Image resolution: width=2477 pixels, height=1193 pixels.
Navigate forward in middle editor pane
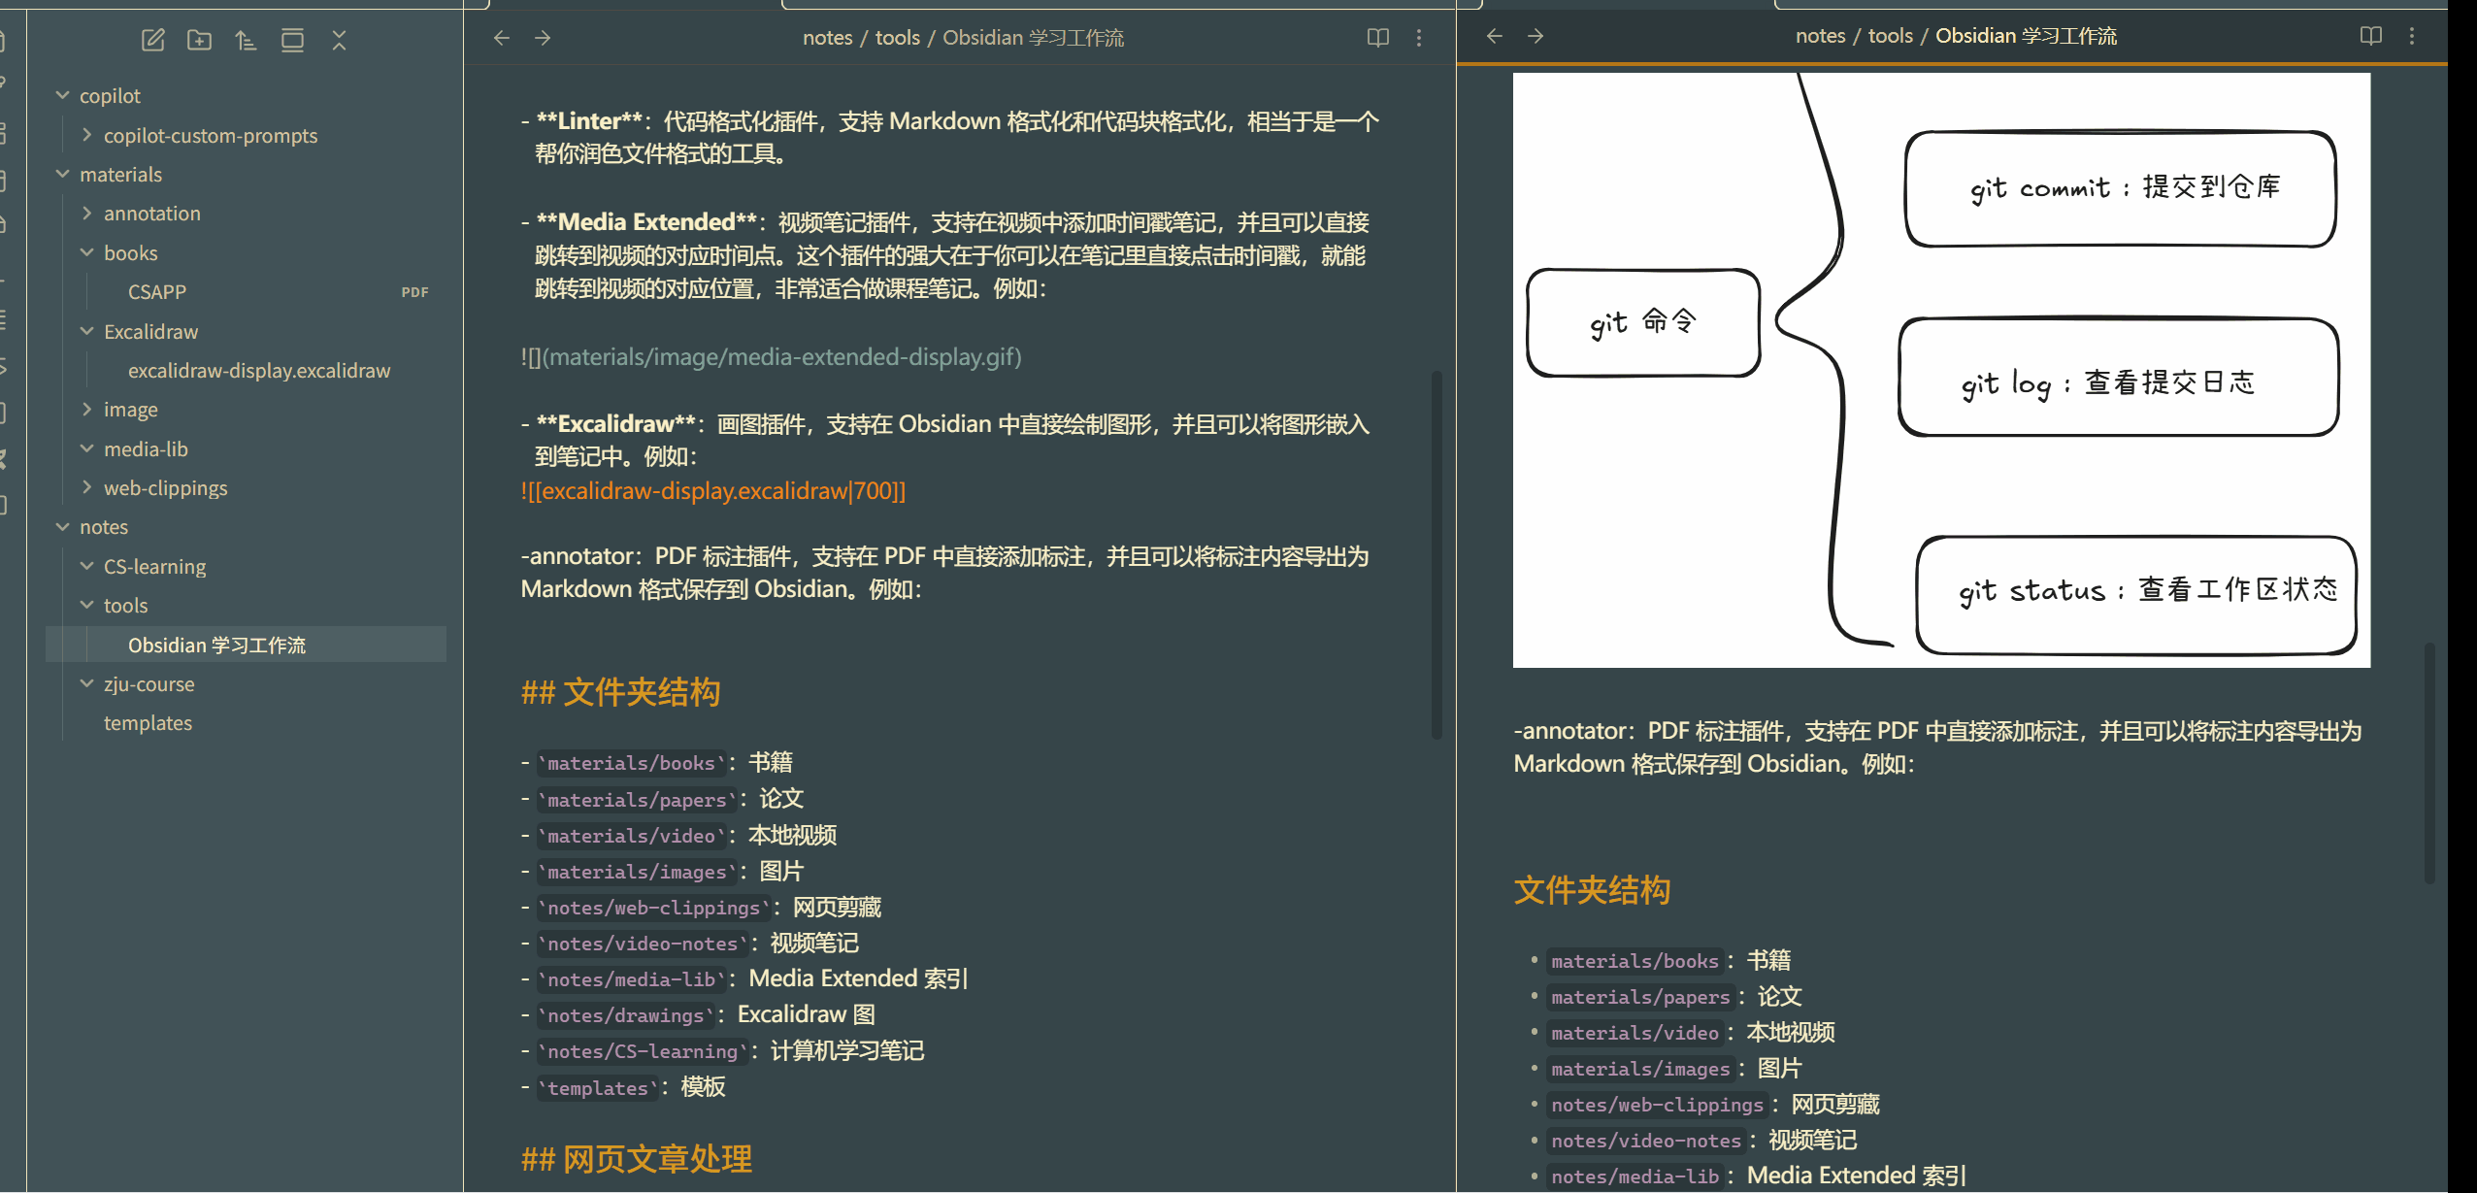click(x=543, y=38)
